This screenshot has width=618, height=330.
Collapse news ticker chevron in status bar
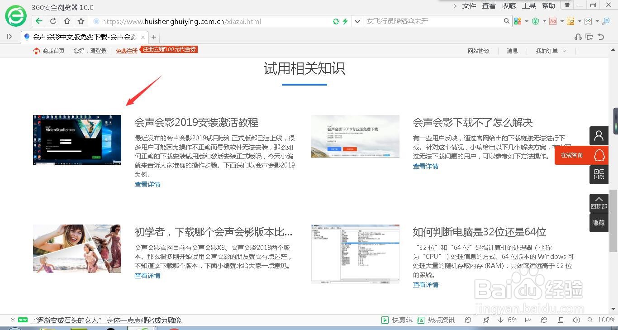coord(13,320)
